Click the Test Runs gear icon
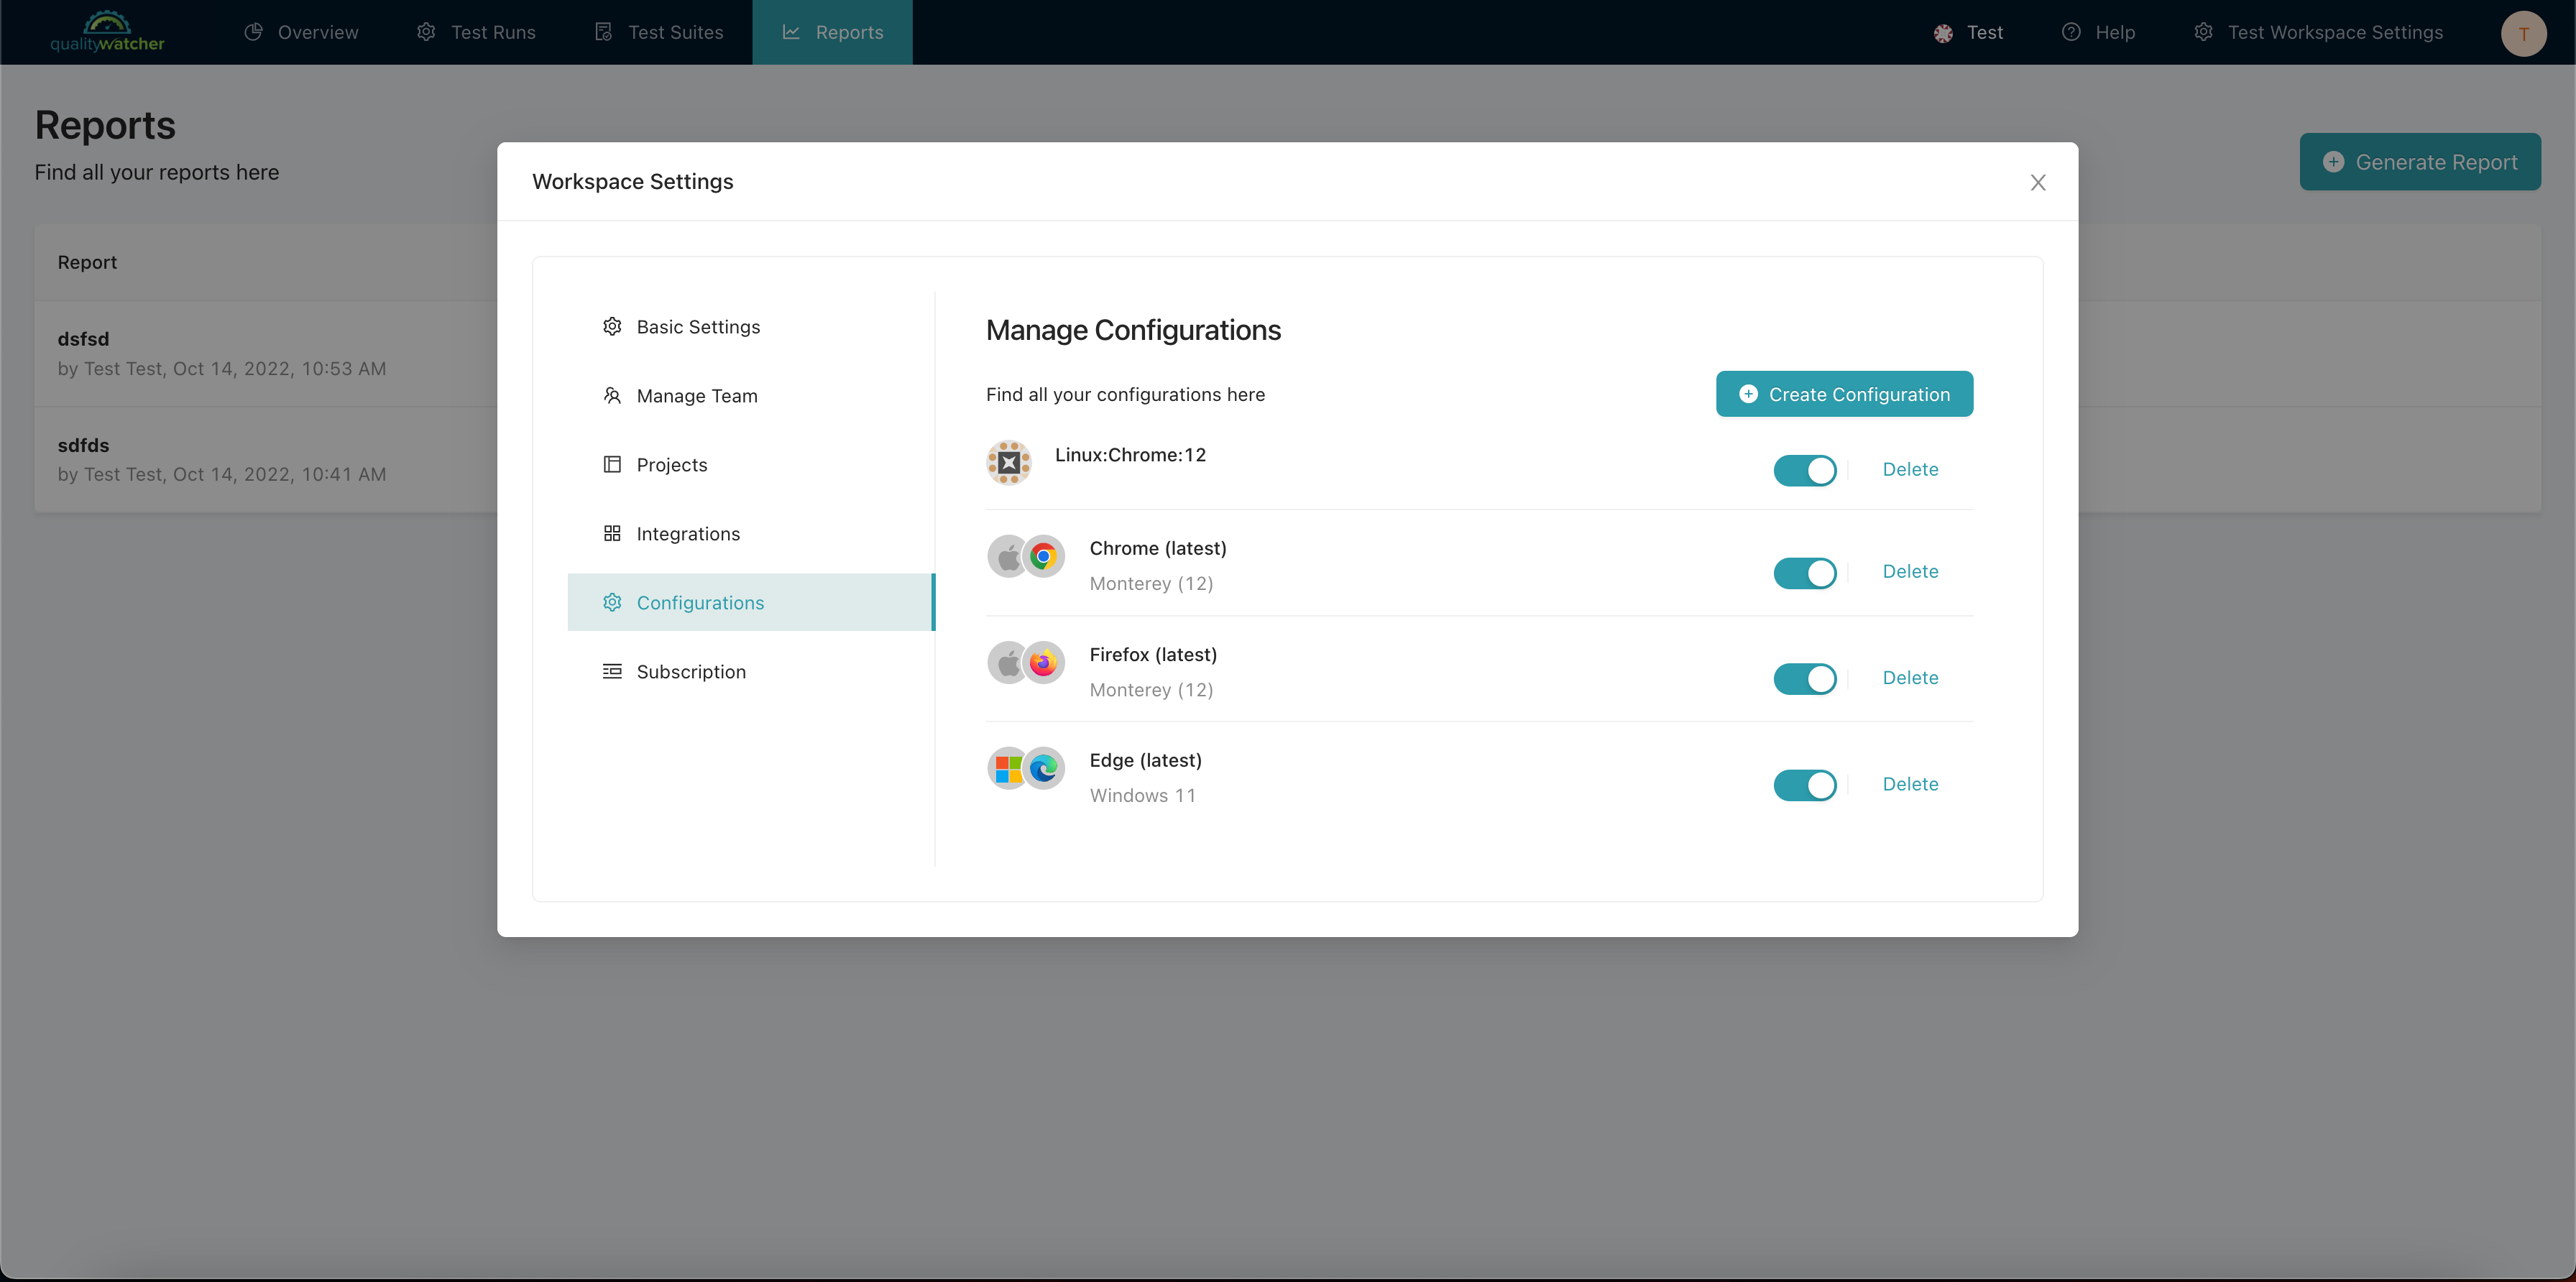 [x=426, y=32]
